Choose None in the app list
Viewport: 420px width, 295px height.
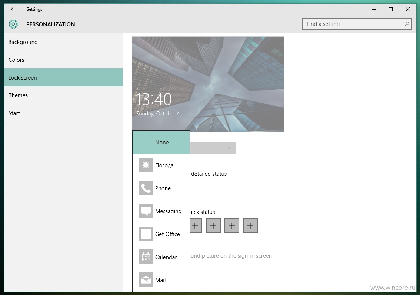pos(161,143)
